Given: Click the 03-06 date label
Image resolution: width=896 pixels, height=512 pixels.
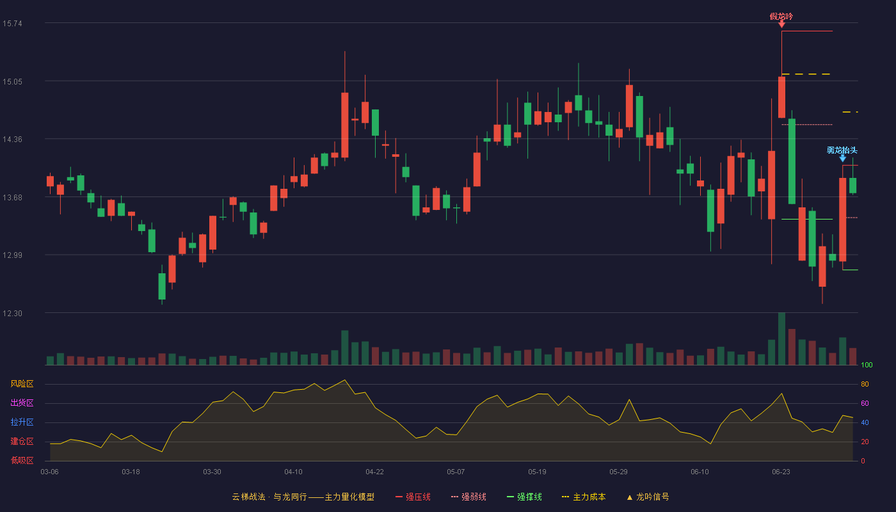Looking at the screenshot, I should point(49,472).
